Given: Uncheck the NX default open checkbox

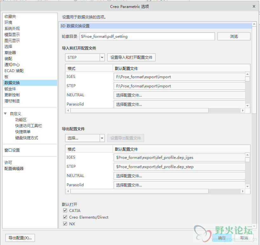Looking at the screenshot, I should point(65,224).
